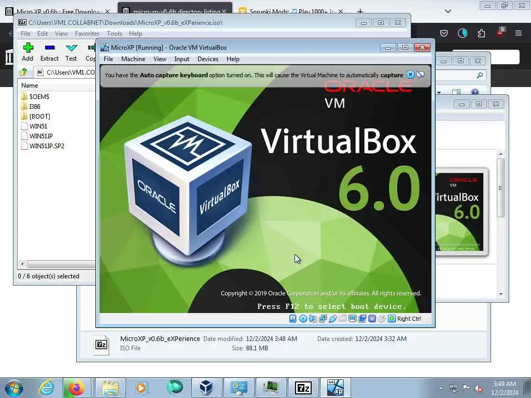Click the USB devices icon in VirtualBox status bar
Viewport: 531px width, 398px height.
(332, 319)
